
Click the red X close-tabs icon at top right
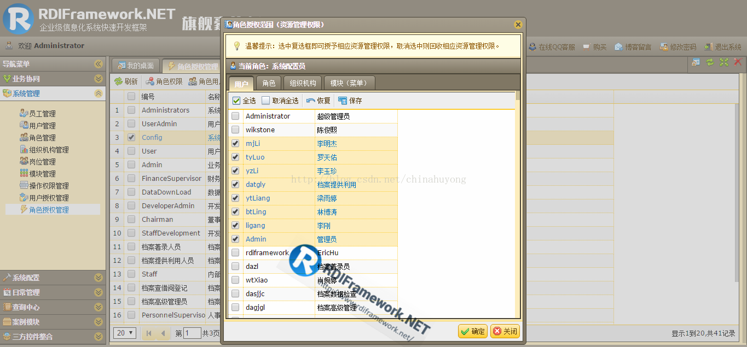point(738,62)
